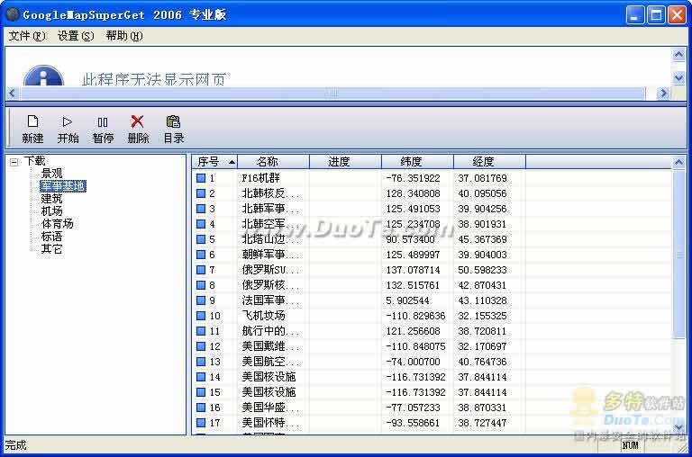Click the blue icon of row 14 美国核设施

click(201, 377)
